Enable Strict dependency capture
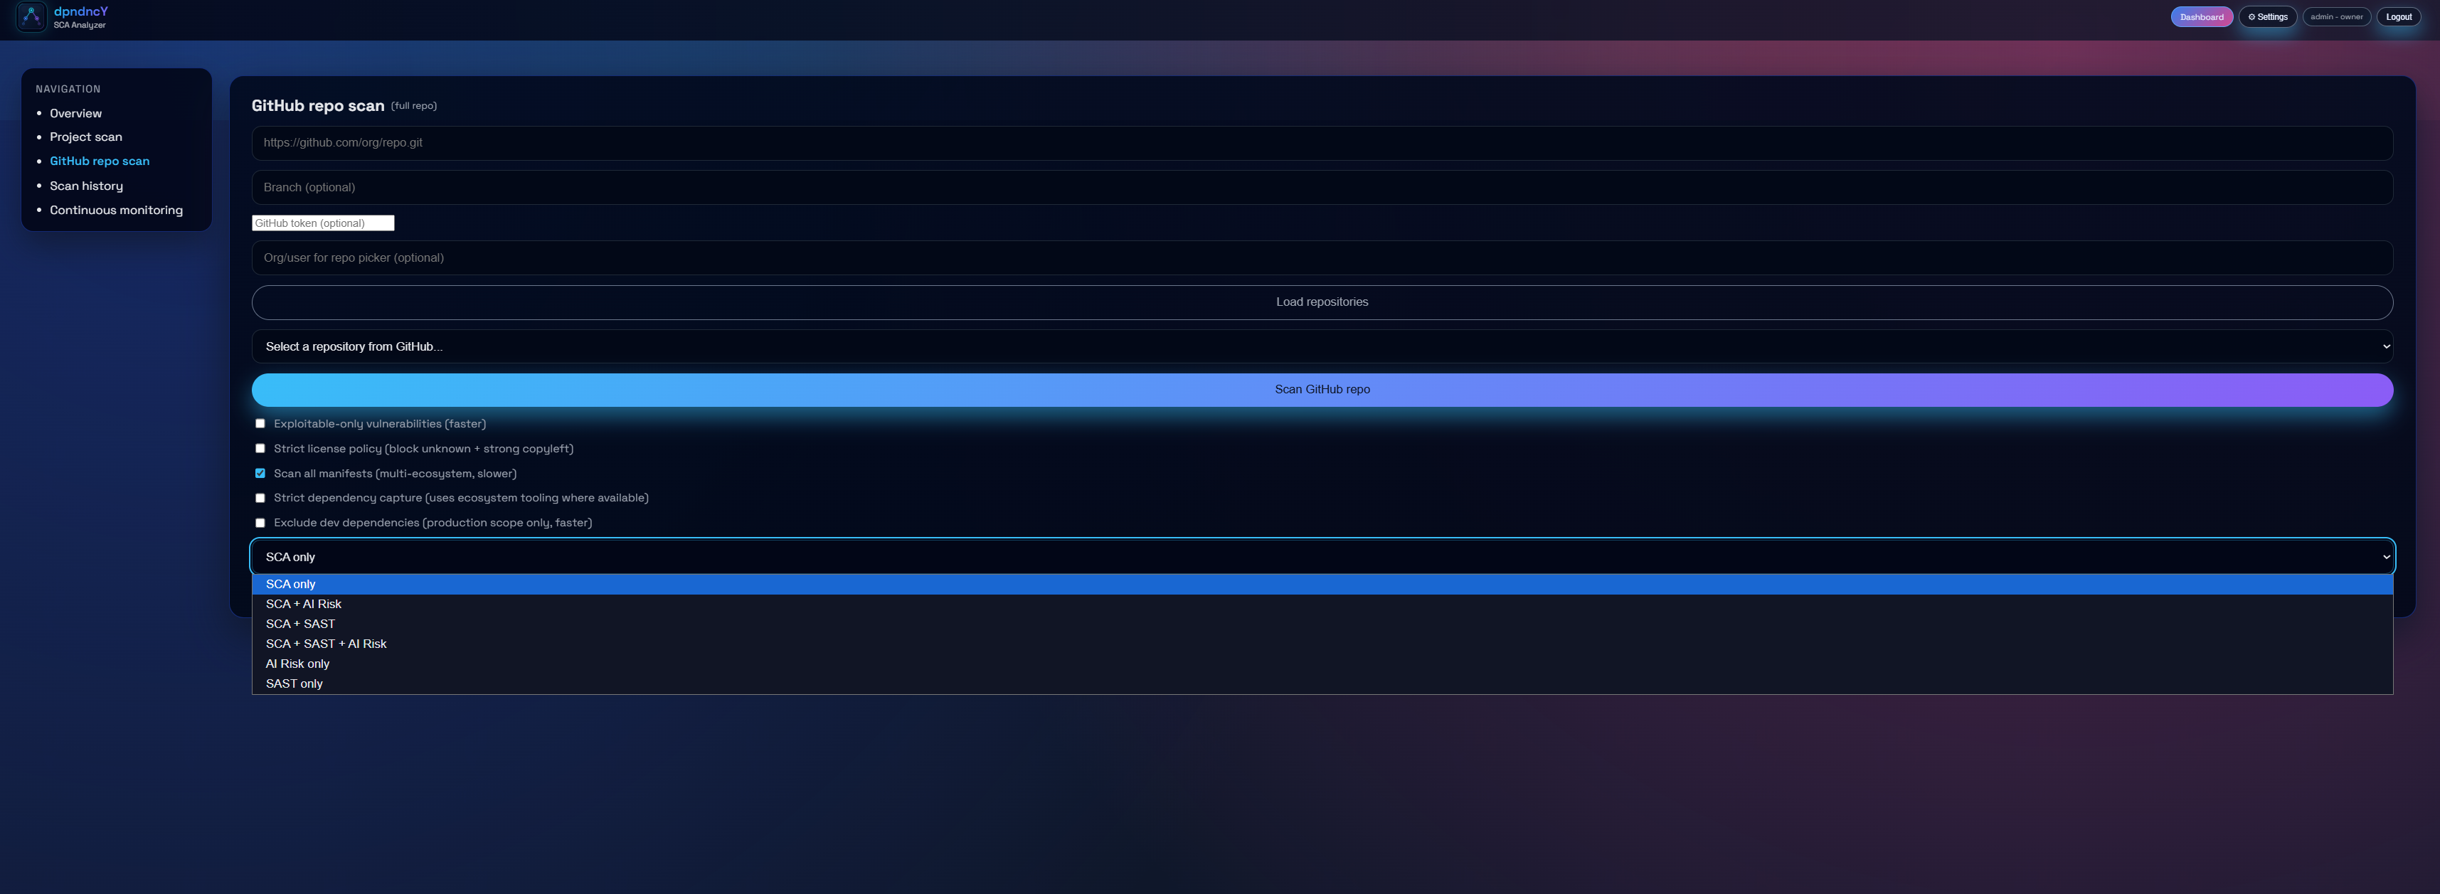This screenshot has height=894, width=2440. tap(260, 497)
